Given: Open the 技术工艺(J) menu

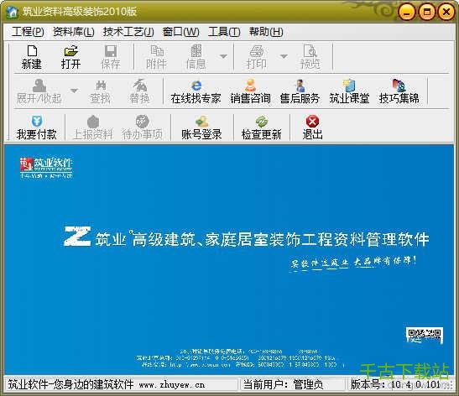Looking at the screenshot, I should tap(128, 32).
